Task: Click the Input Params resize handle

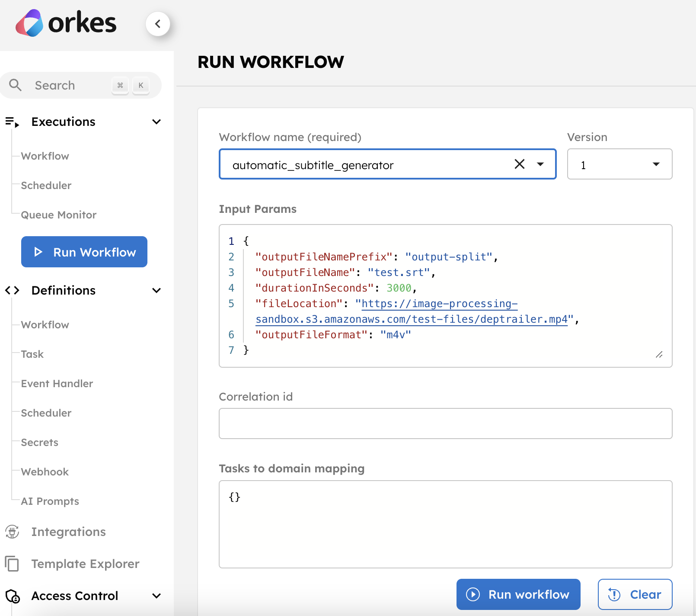Action: (x=659, y=355)
